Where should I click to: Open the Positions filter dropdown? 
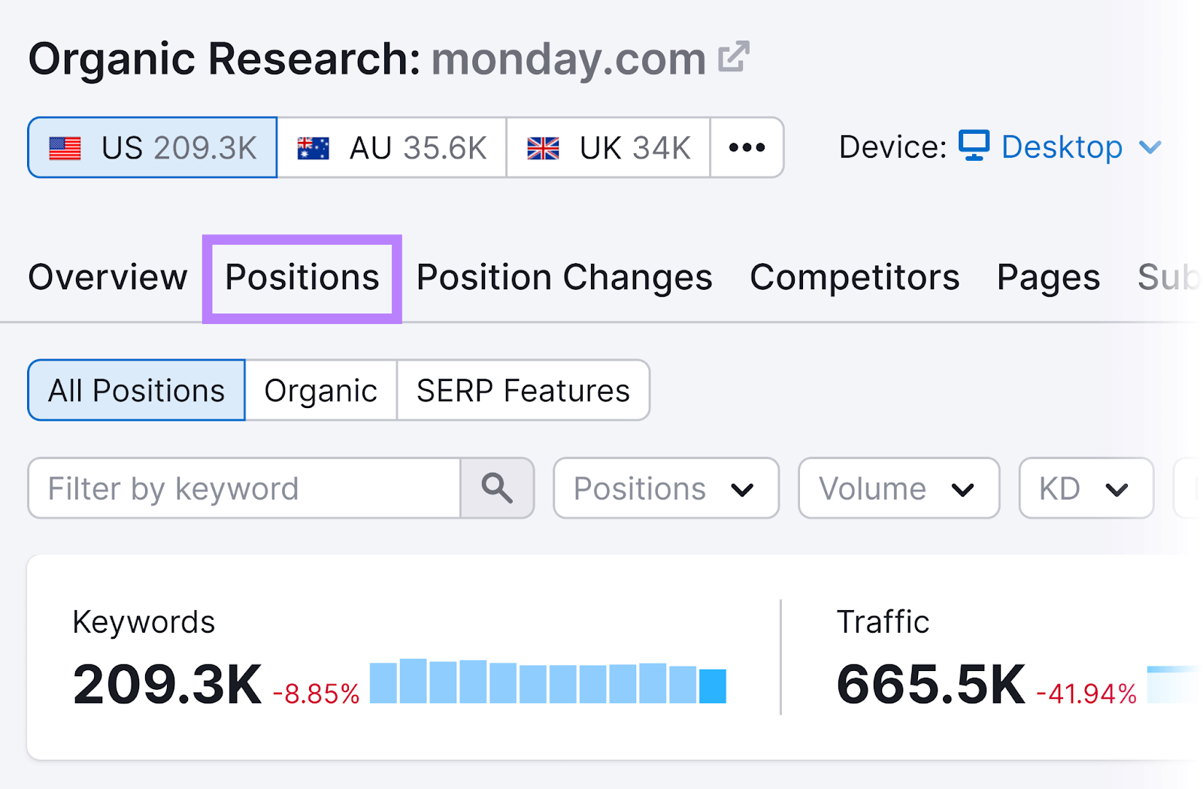pos(665,488)
